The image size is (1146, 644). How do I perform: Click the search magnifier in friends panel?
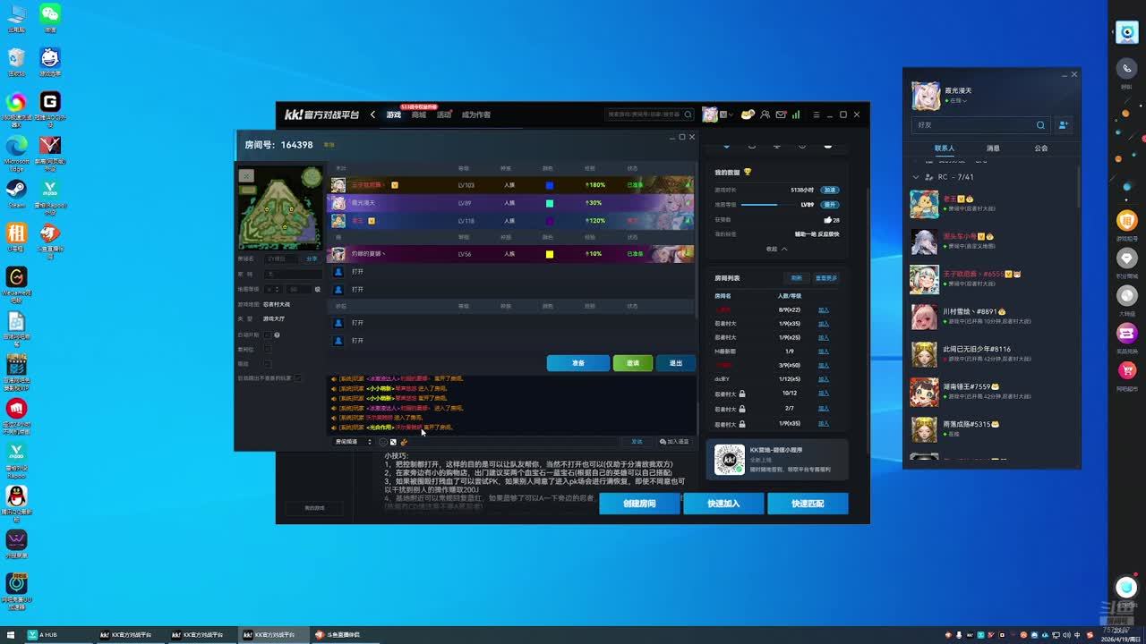coord(1040,125)
